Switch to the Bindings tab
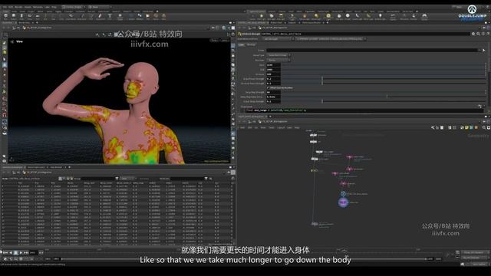The height and width of the screenshot is (276, 491). (x=251, y=44)
